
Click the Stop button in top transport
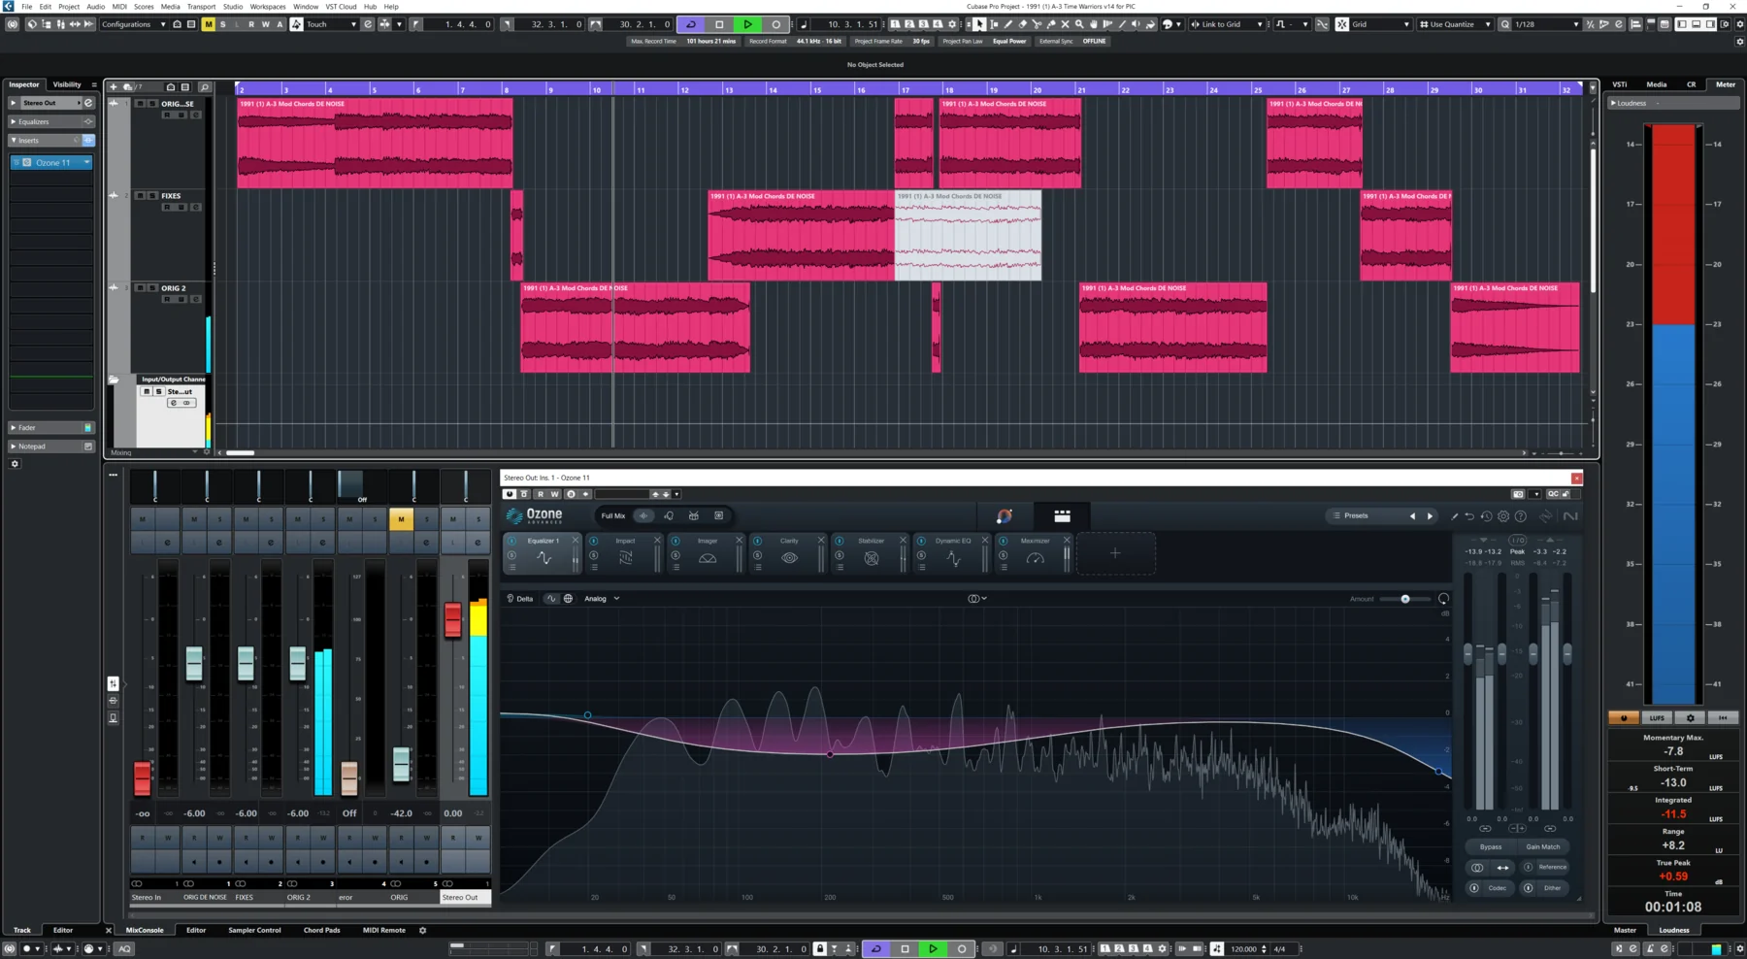[719, 24]
